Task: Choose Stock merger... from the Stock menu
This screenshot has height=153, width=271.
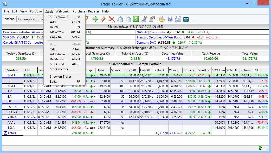Action: coord(65,69)
